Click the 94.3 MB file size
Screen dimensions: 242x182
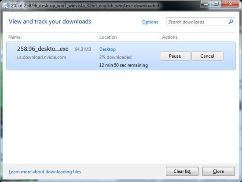83,49
